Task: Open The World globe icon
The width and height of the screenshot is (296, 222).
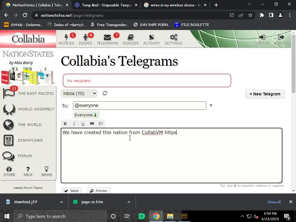Action: [8, 125]
